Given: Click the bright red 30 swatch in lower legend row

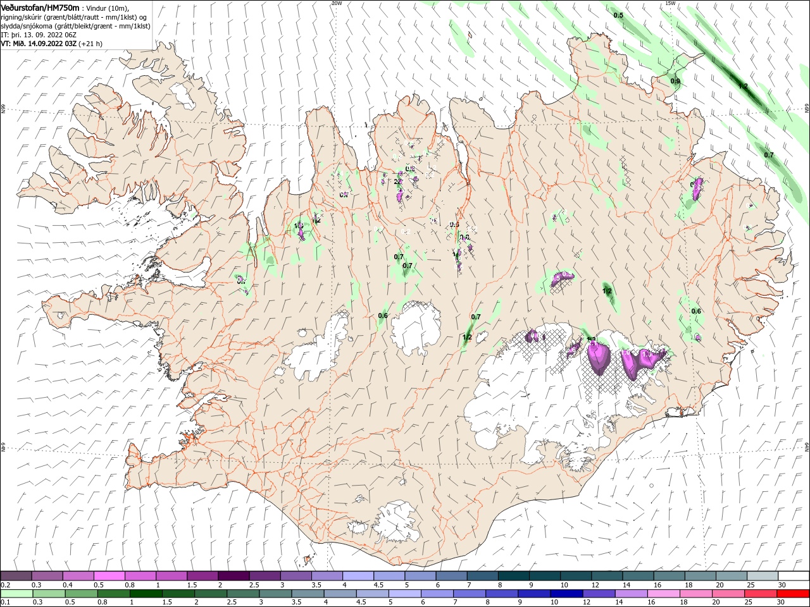Looking at the screenshot, I should (794, 594).
